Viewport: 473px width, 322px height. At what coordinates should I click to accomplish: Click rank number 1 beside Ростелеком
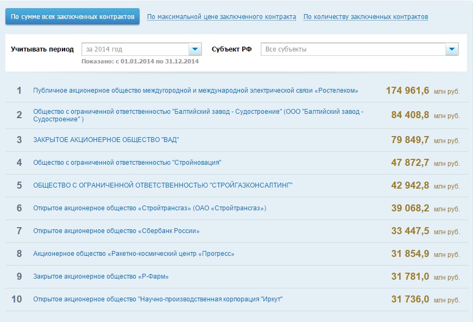coord(19,91)
